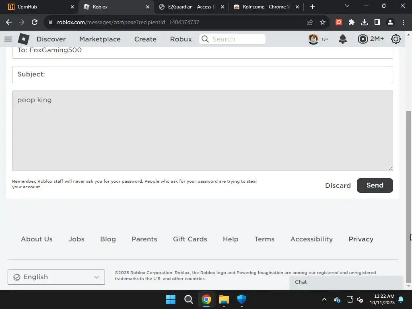The image size is (412, 309).
Task: Toggle the Chrome side panel icon
Action: click(377, 23)
